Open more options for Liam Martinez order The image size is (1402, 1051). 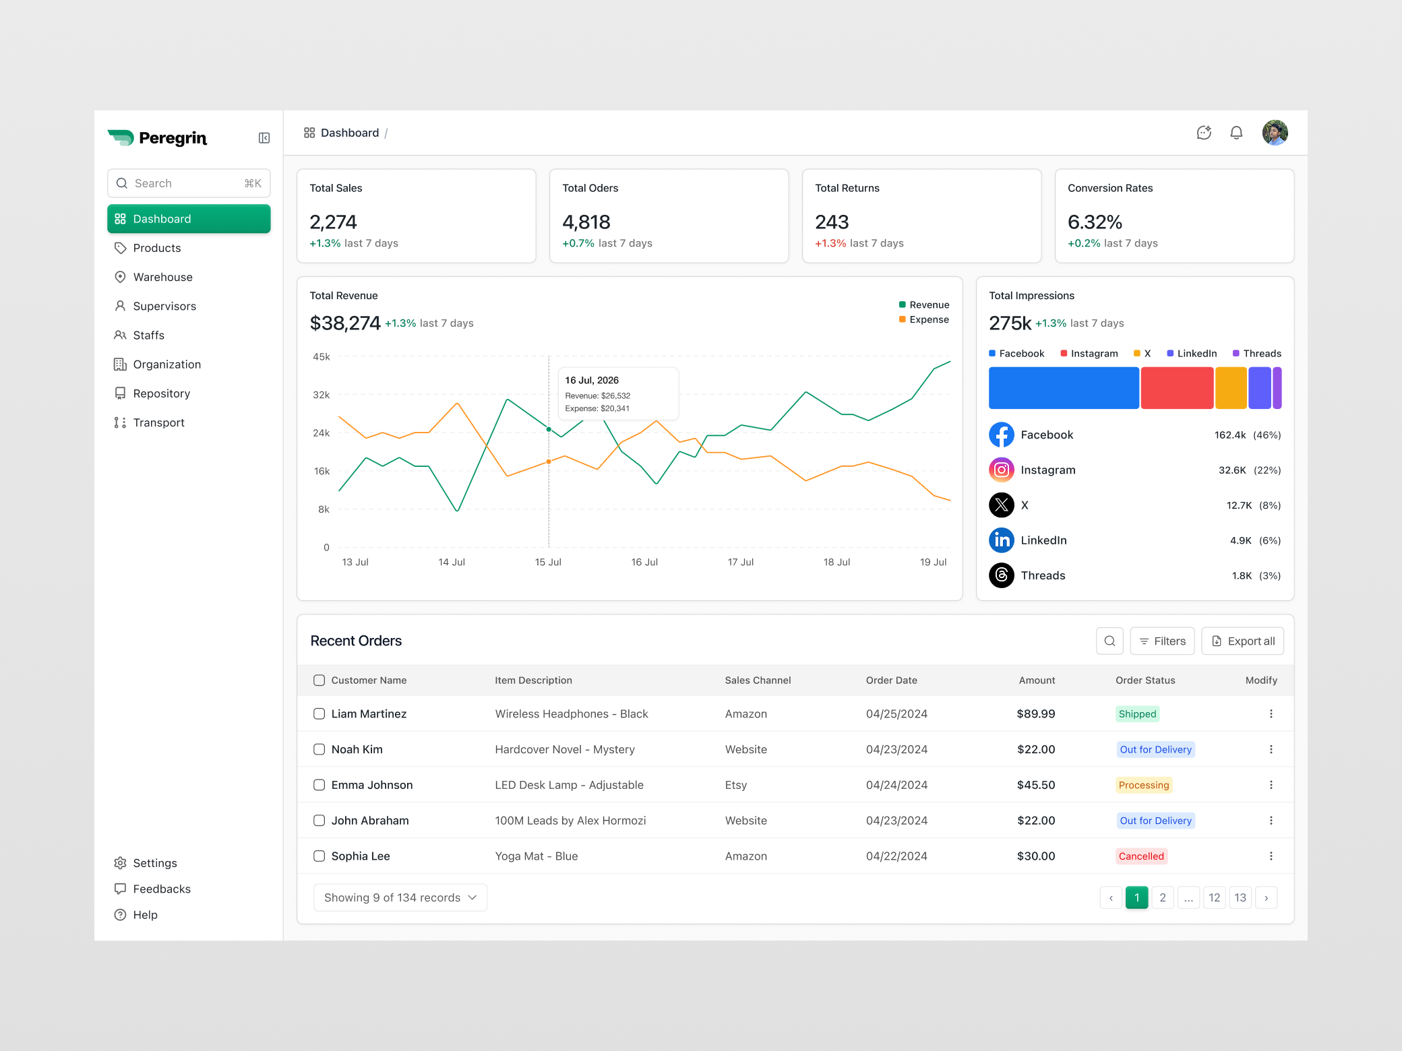[x=1271, y=714]
